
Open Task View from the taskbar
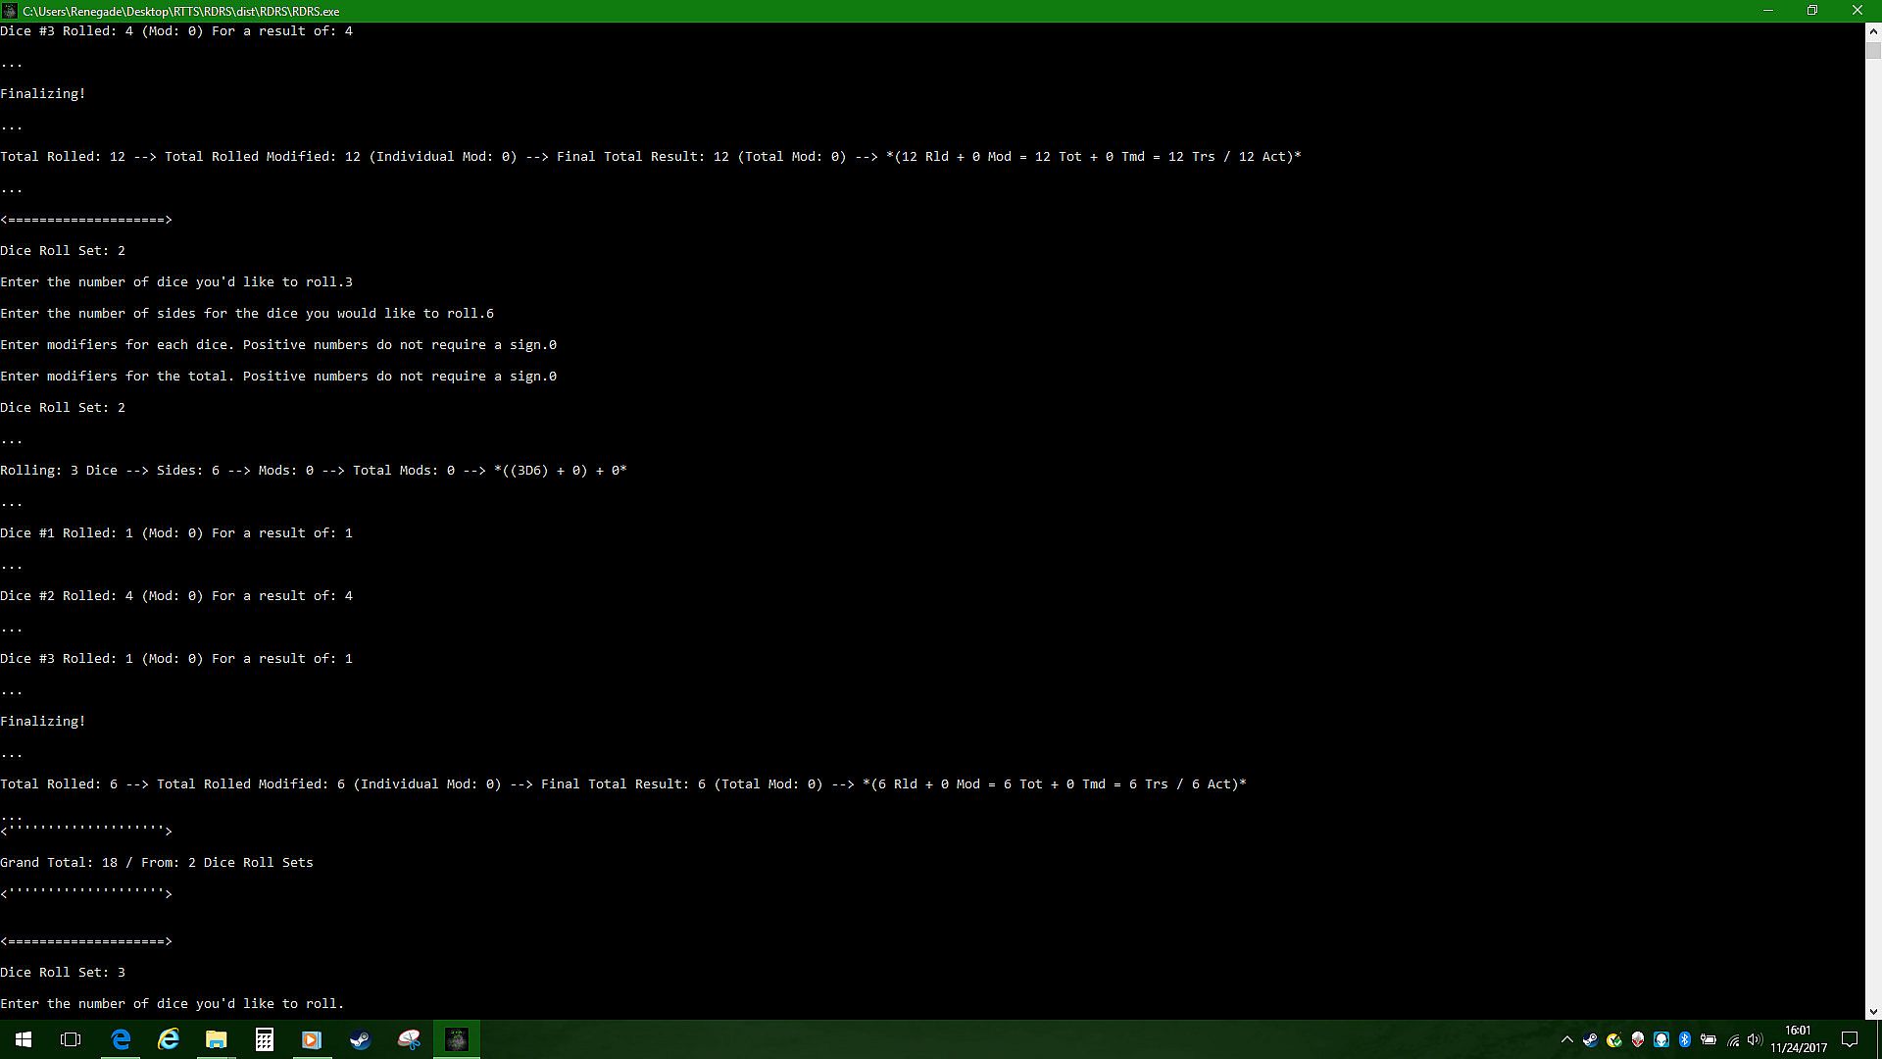[71, 1039]
